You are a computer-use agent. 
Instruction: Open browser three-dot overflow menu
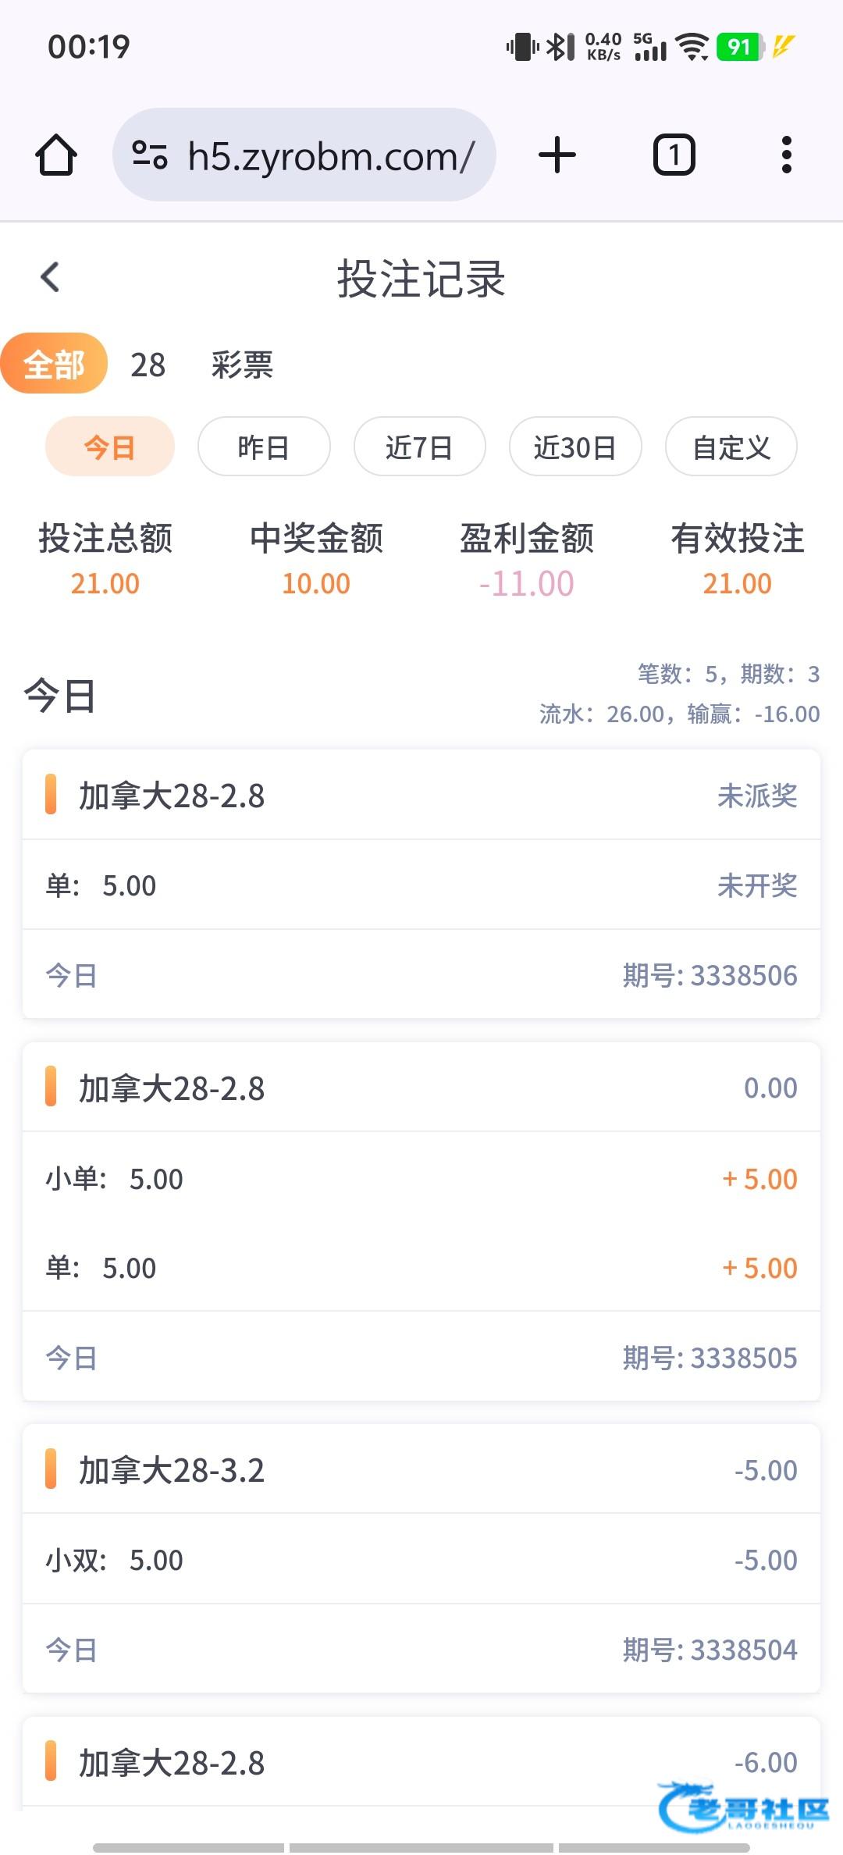click(x=786, y=155)
